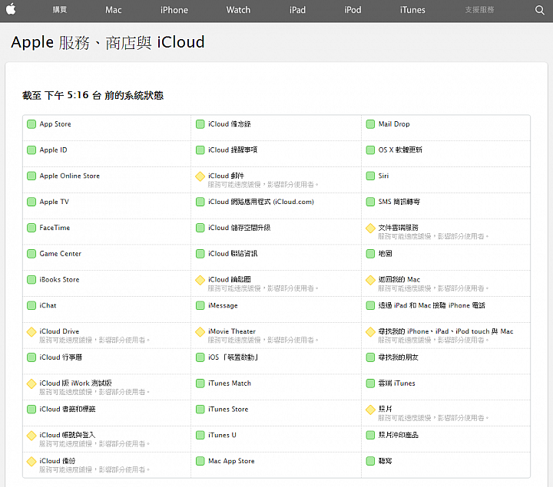Click green status icon next to iBooks Store
553x487 pixels.
(31, 280)
